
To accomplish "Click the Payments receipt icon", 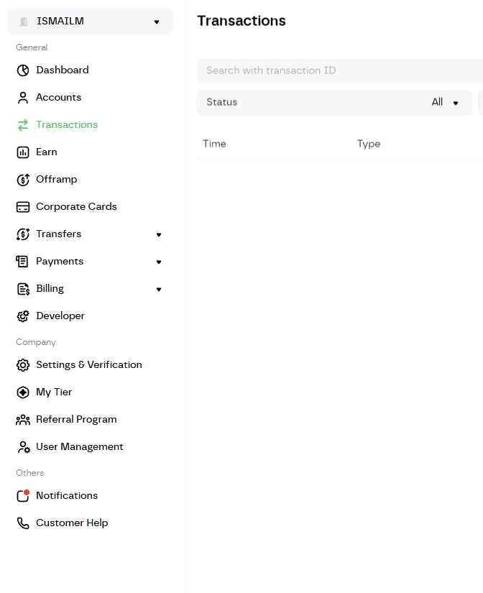I will tap(22, 262).
